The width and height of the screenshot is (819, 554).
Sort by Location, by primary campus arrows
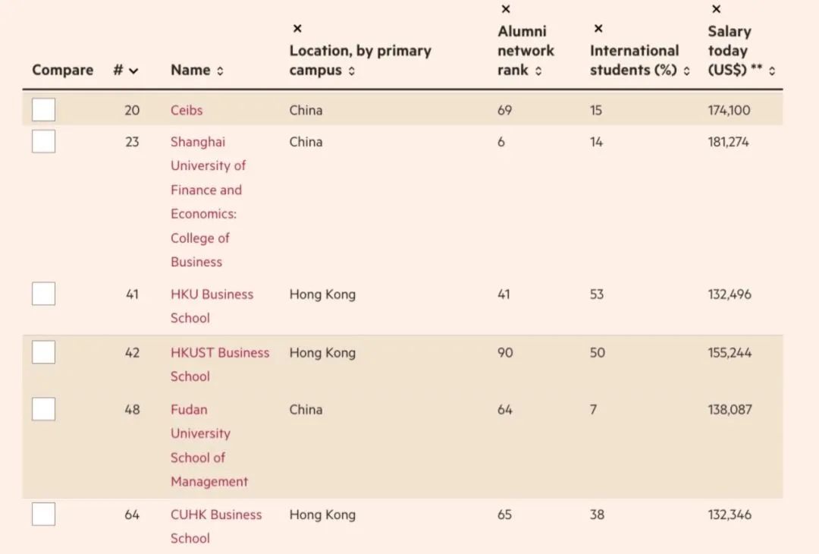pos(352,71)
